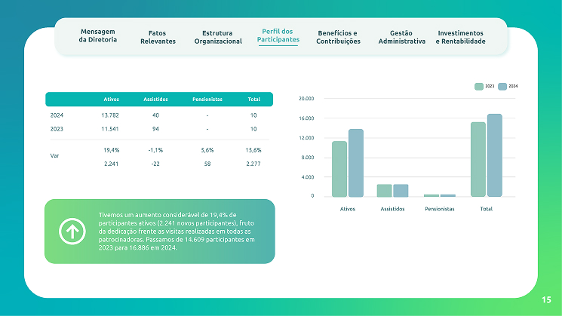Click the page number 15

546,300
